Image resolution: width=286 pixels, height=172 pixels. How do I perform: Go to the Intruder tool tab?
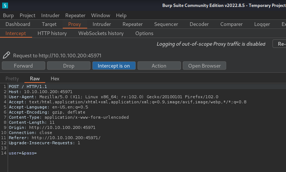pyautogui.click(x=102, y=24)
